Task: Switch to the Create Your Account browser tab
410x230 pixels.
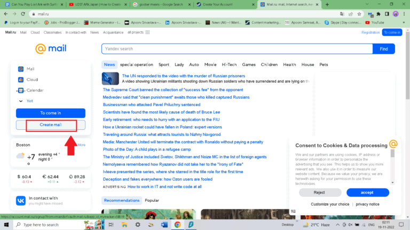Action: 225,4
